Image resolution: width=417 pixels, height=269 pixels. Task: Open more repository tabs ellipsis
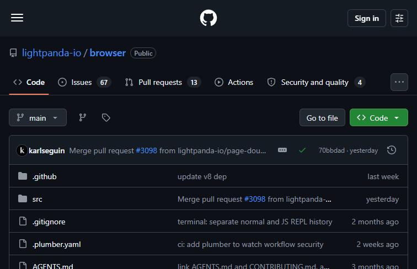[x=399, y=82]
